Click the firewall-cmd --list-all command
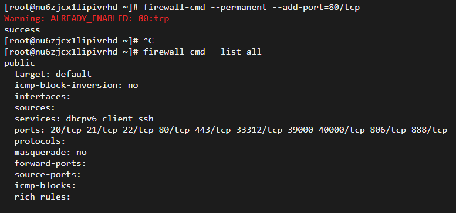Screen dimensions: 456x213 pos(202,52)
